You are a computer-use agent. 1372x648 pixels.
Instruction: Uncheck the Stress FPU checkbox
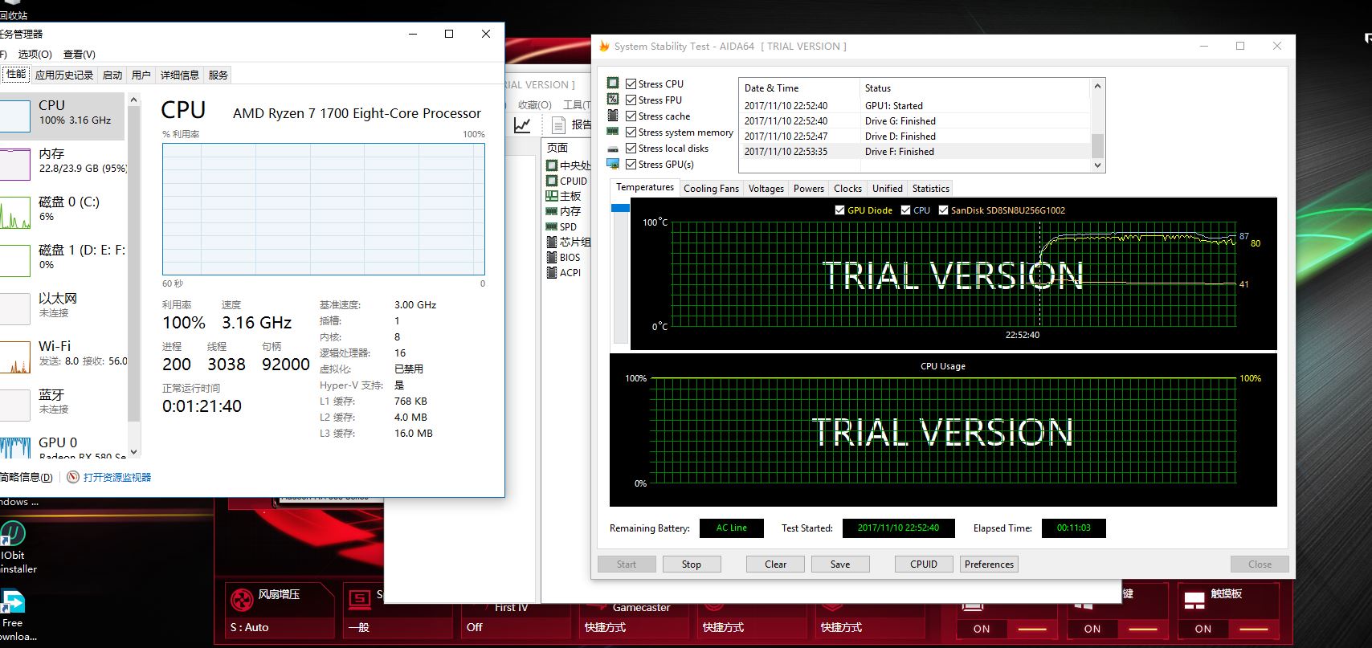coord(631,100)
